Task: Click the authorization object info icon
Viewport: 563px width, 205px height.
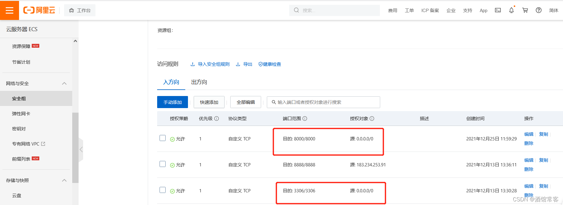Action: pyautogui.click(x=372, y=119)
